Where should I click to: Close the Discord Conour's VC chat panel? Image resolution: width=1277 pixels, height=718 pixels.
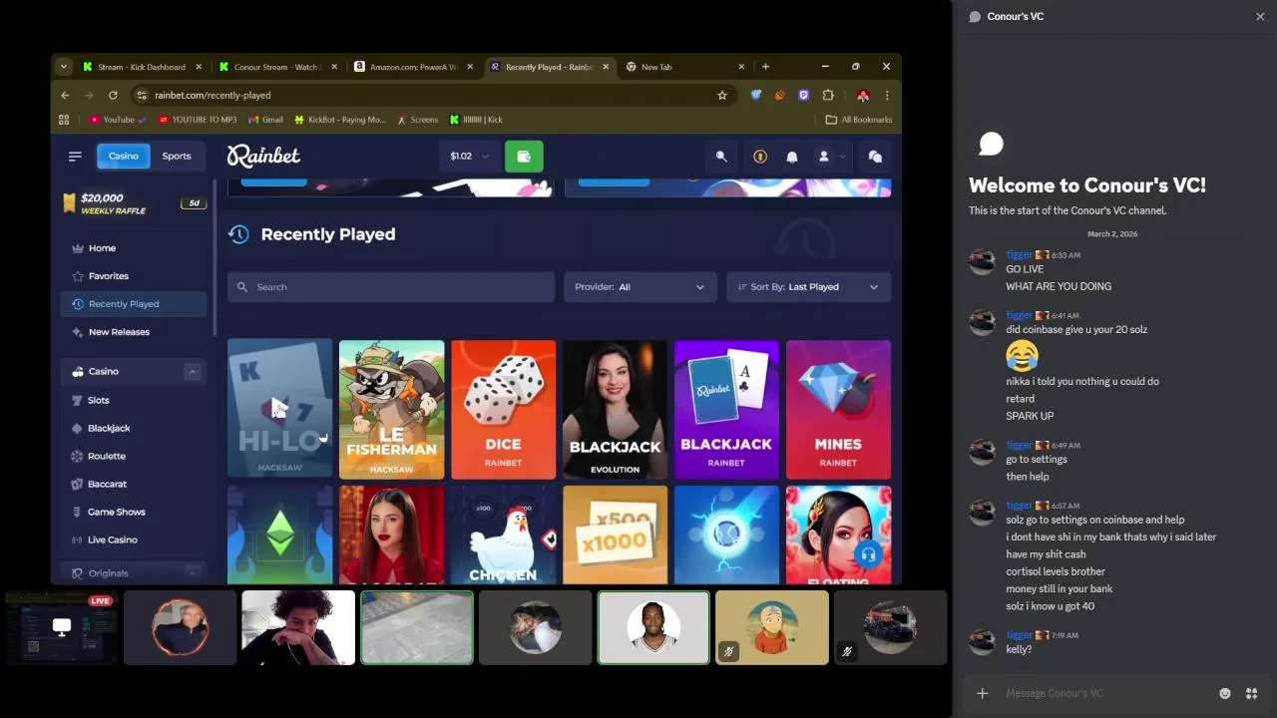pos(1260,16)
